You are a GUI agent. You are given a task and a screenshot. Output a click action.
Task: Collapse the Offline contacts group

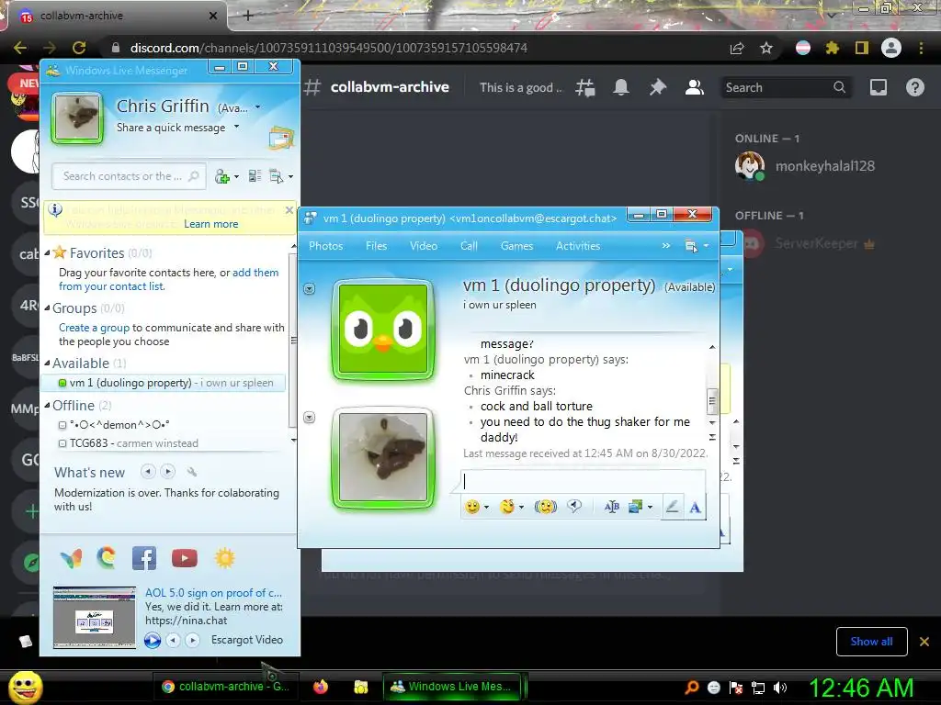point(47,405)
